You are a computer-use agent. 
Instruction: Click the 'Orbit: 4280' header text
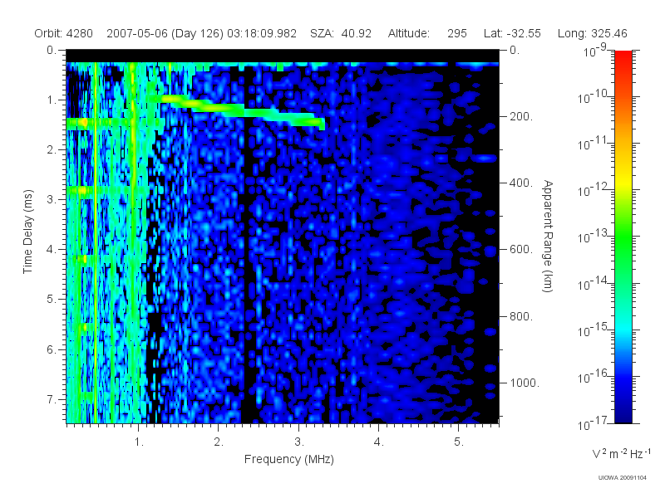click(64, 33)
